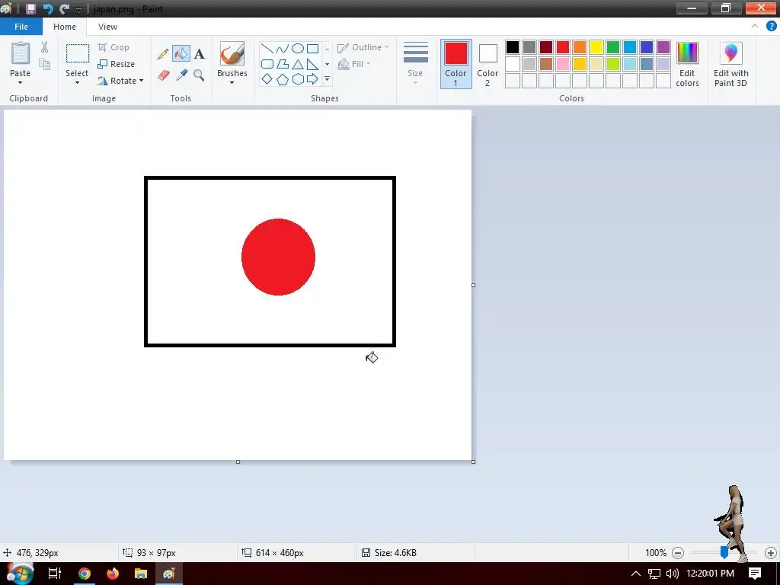Open Chrome from the taskbar
Image resolution: width=780 pixels, height=585 pixels.
85,574
